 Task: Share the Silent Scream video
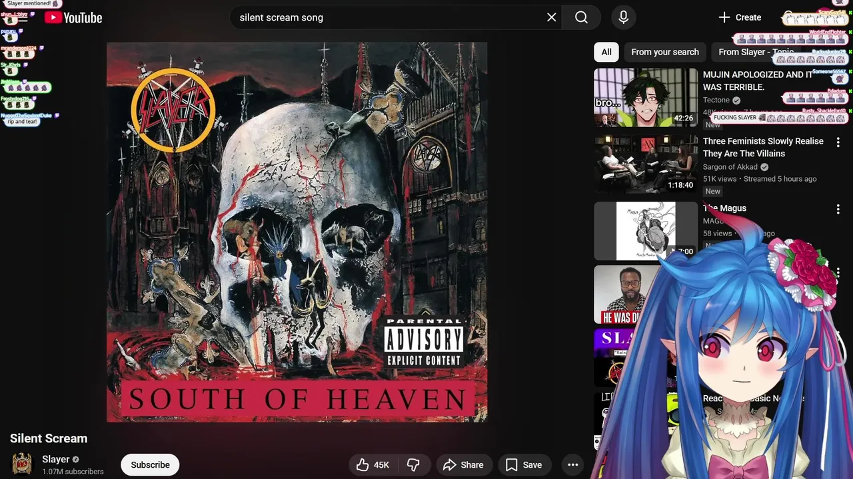click(463, 465)
